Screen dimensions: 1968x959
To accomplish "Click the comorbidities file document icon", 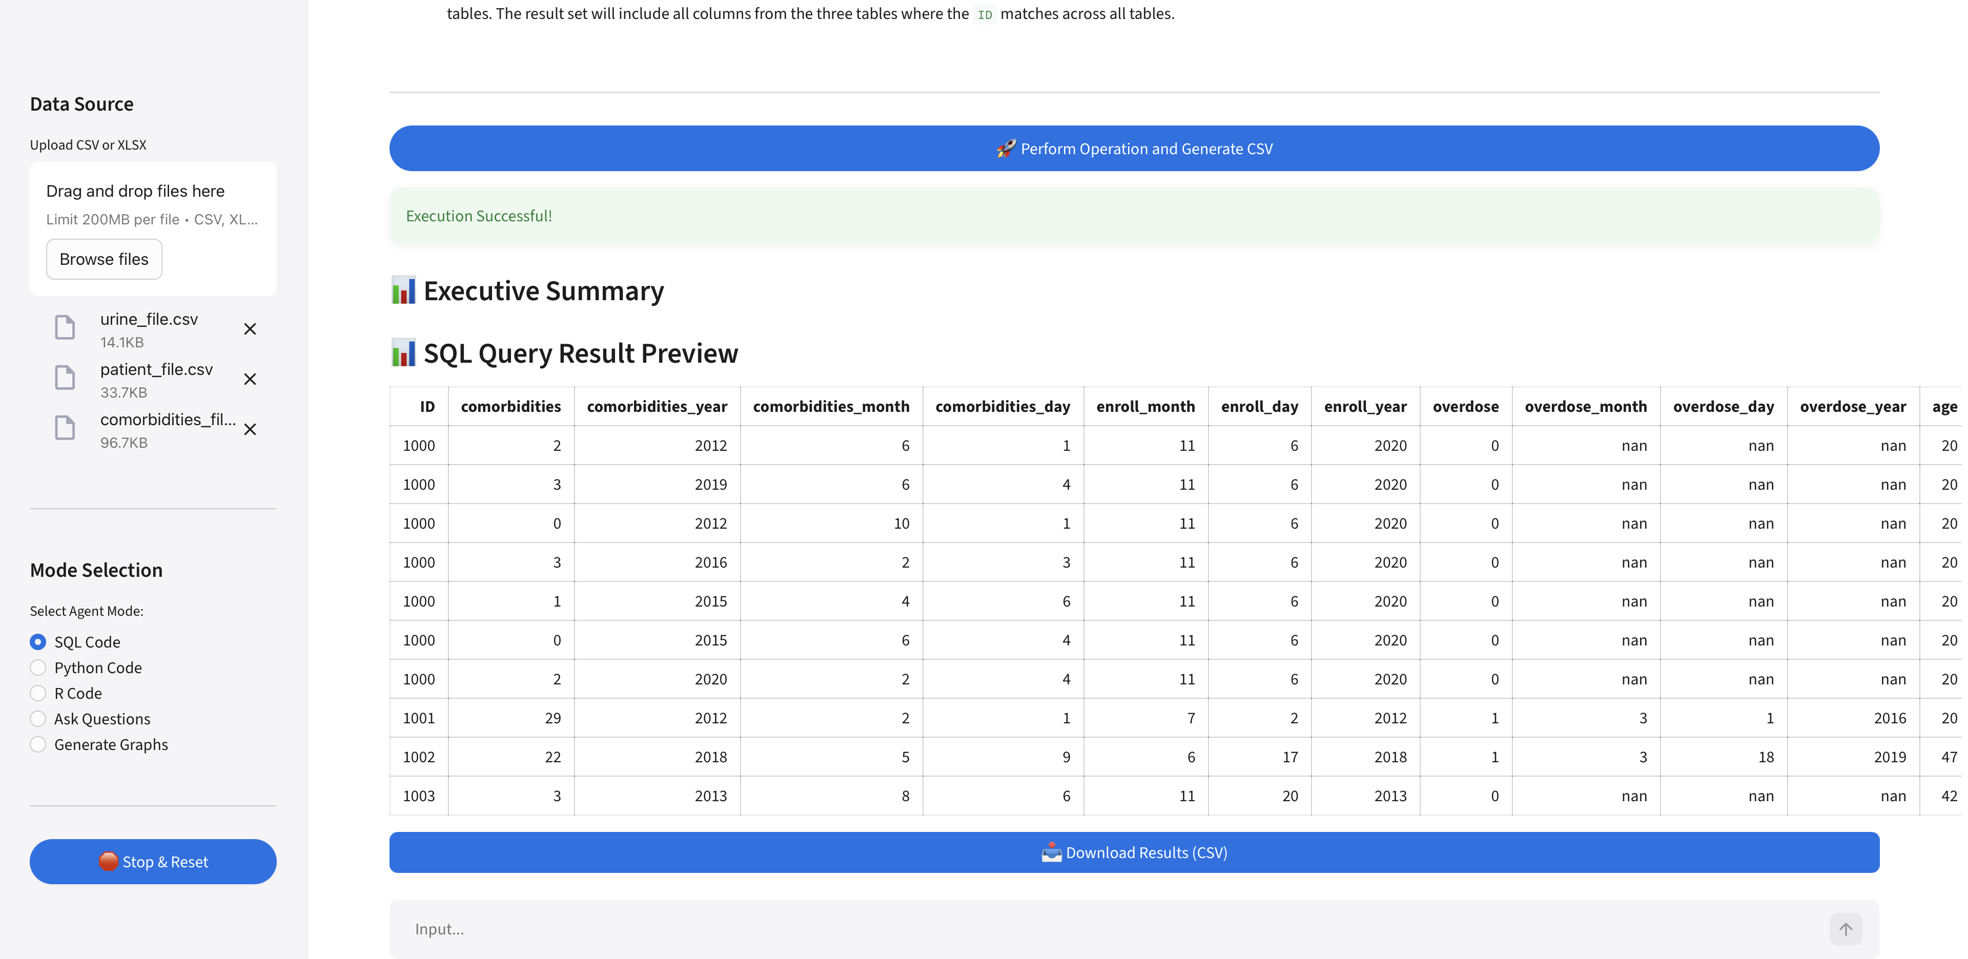I will click(65, 428).
